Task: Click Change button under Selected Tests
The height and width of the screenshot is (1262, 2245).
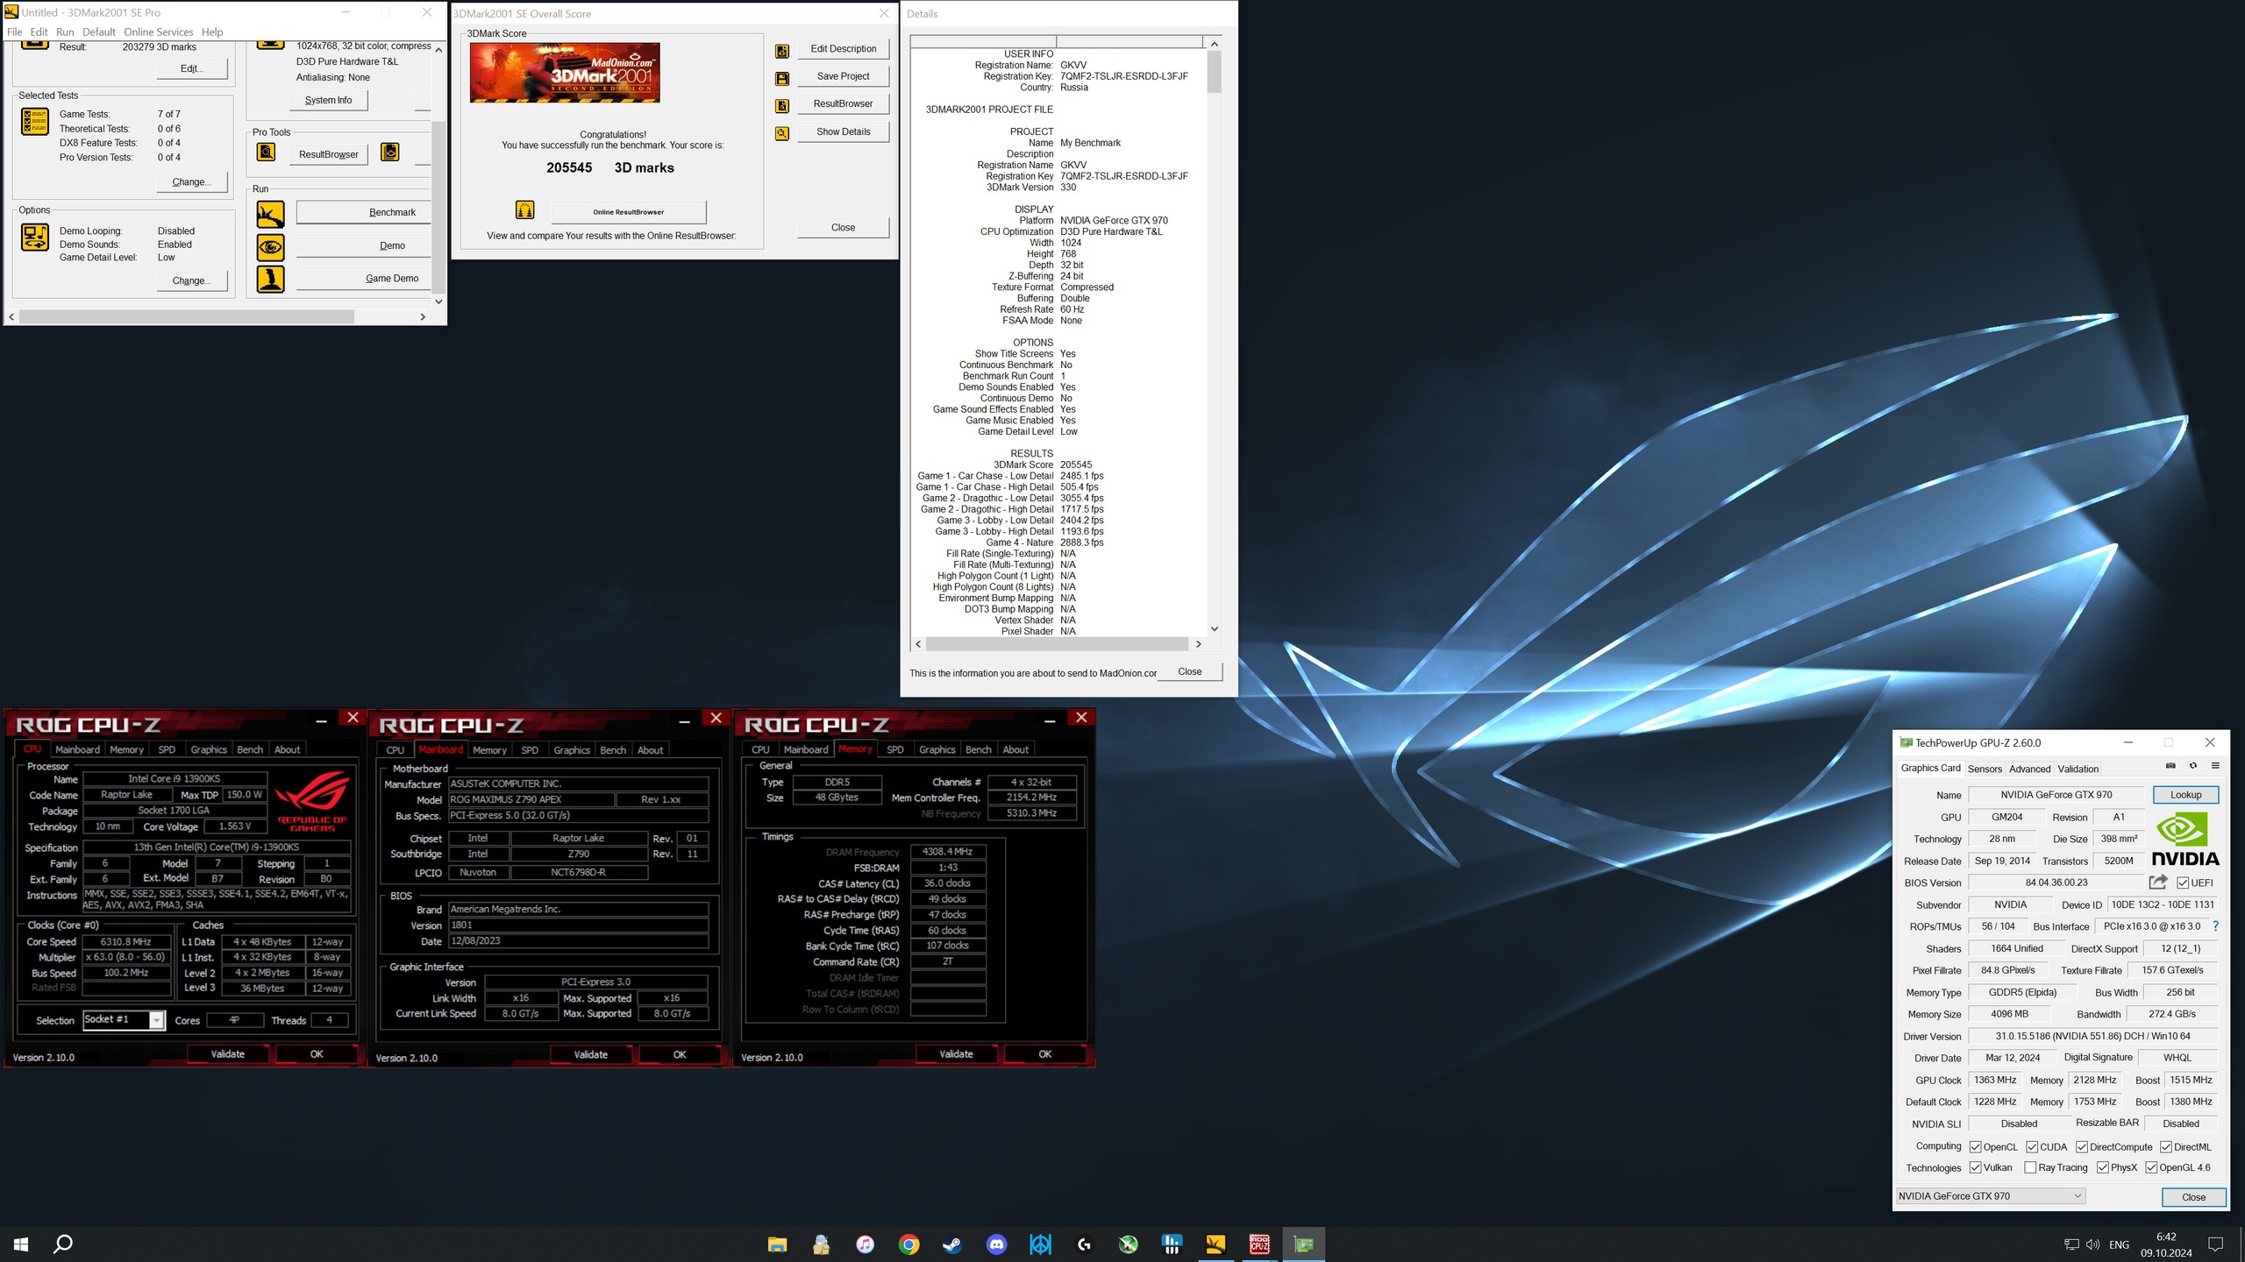Action: click(x=191, y=181)
